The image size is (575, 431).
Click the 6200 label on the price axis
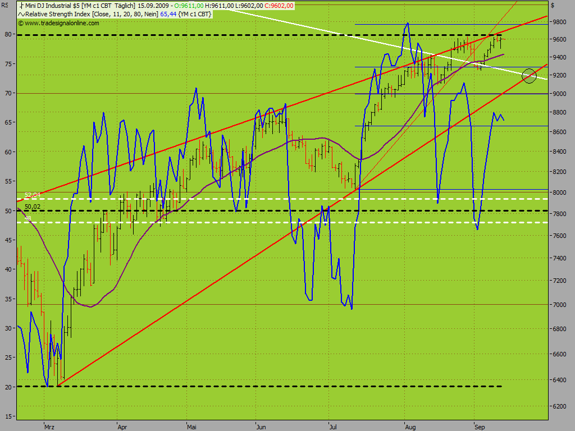click(x=559, y=406)
